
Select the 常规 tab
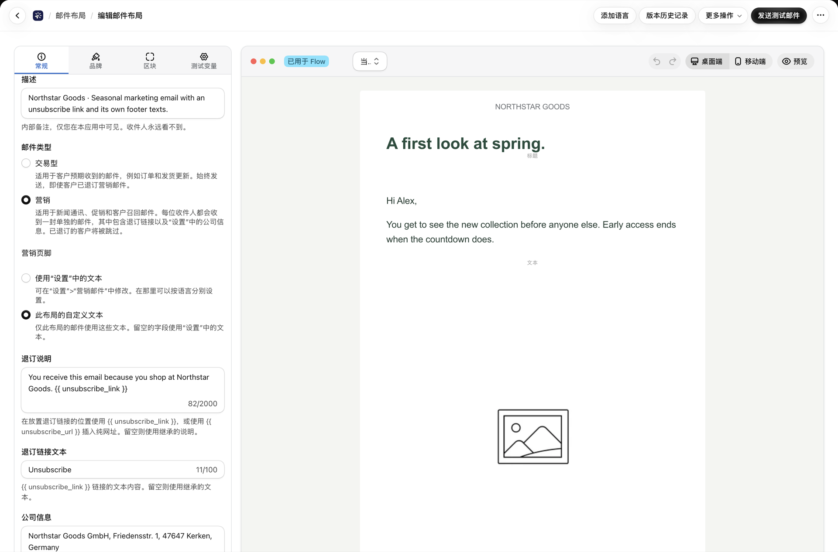[x=41, y=61]
